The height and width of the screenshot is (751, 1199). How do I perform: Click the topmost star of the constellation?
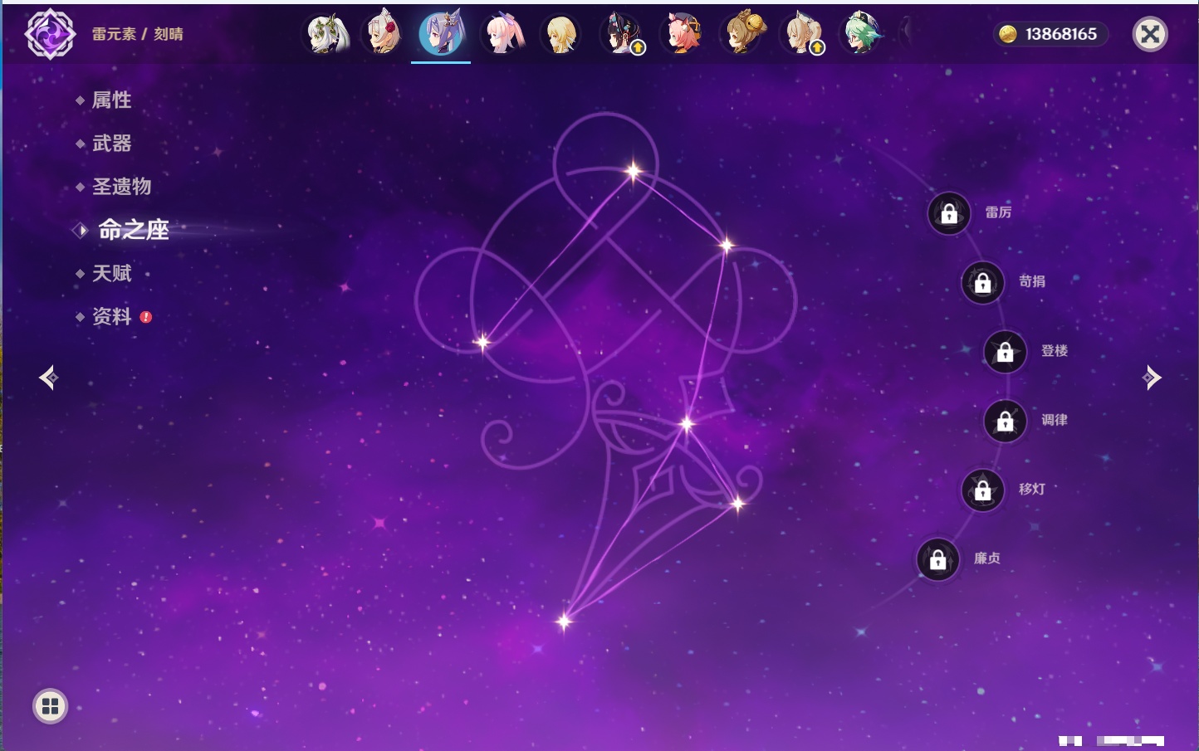tap(634, 172)
